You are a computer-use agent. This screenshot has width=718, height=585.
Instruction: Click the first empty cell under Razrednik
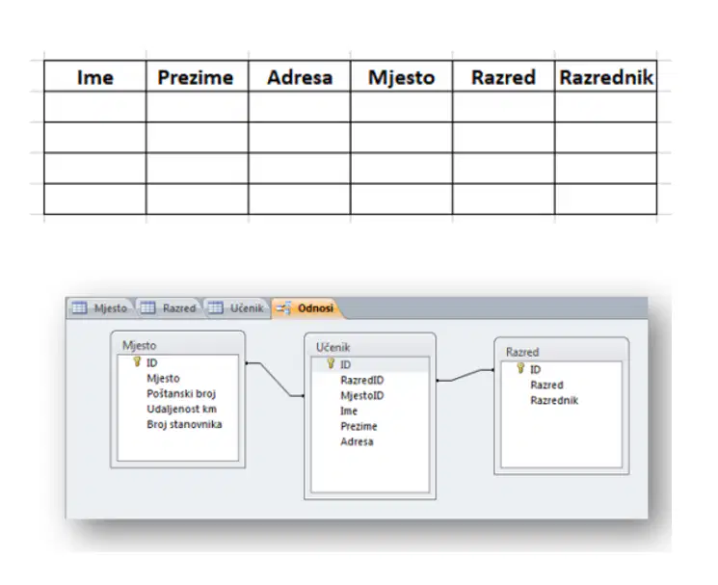pyautogui.click(x=606, y=107)
